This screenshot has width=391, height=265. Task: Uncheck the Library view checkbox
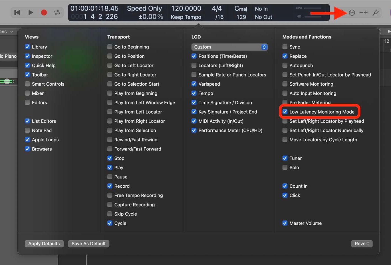(x=27, y=47)
